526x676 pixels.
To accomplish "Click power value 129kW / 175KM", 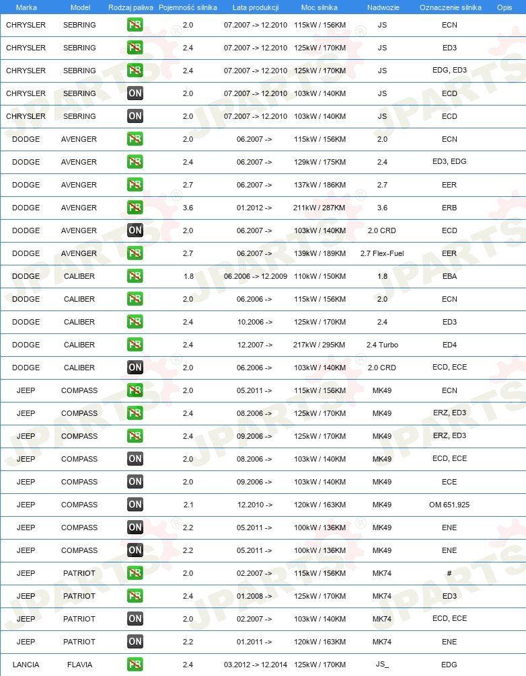I will (320, 162).
